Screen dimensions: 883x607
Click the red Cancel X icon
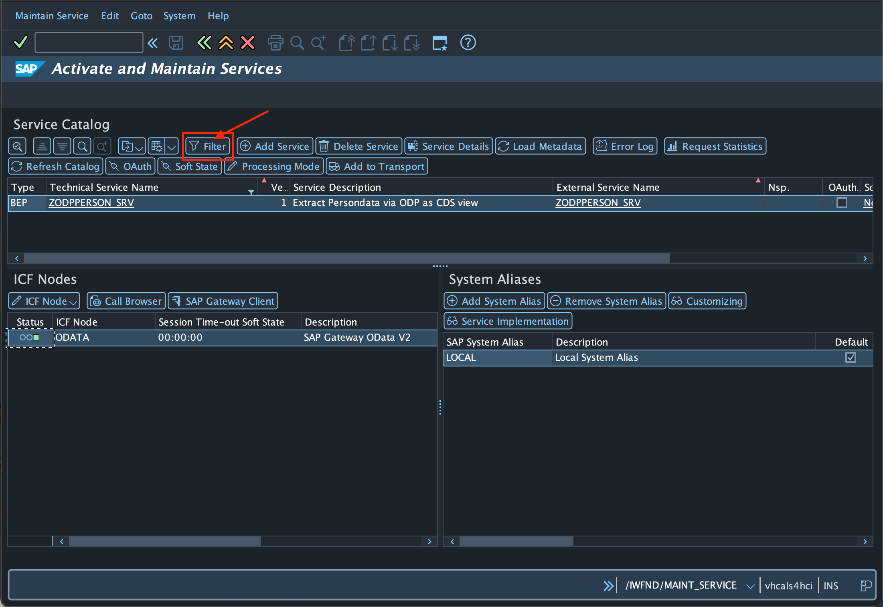click(247, 42)
